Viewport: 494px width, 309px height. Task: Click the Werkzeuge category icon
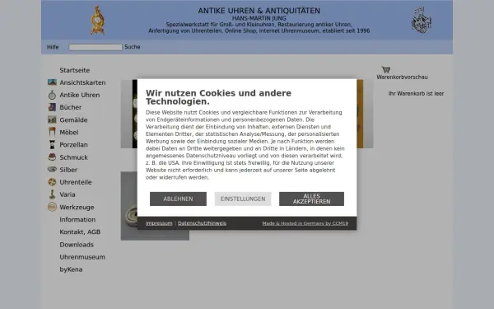pyautogui.click(x=52, y=207)
